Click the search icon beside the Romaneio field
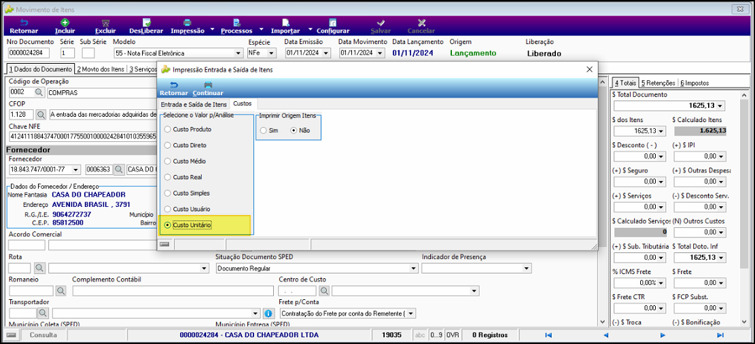This screenshot has height=344, width=755. point(61,290)
